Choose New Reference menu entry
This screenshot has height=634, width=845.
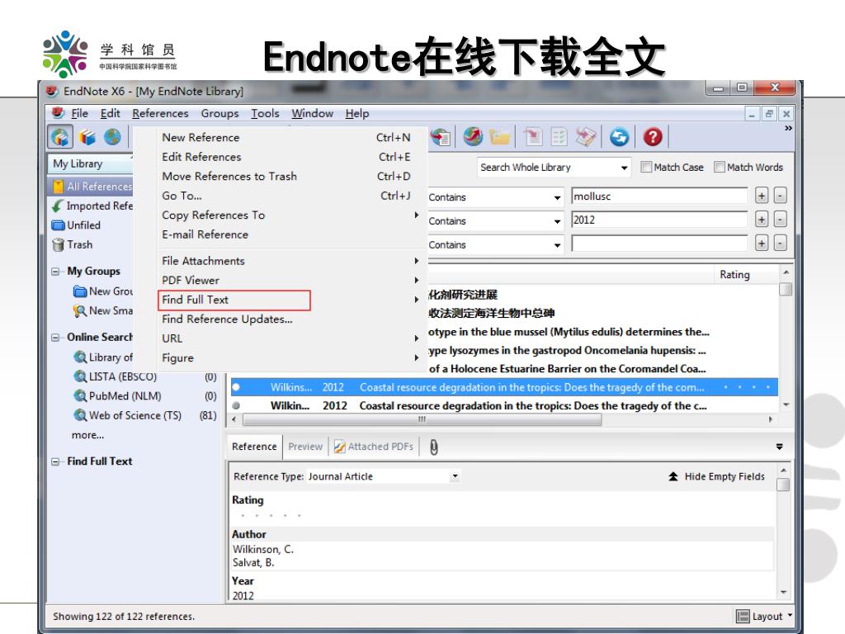click(x=201, y=138)
